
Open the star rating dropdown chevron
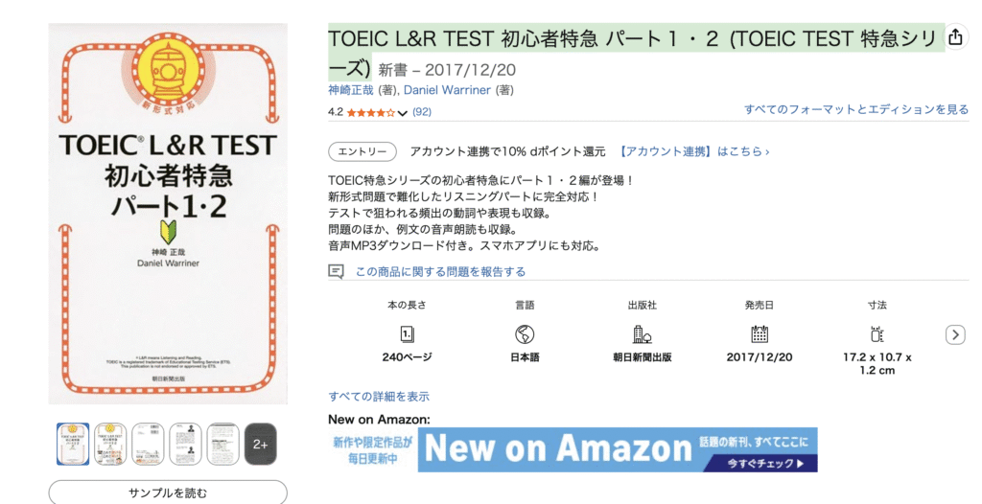tap(403, 113)
